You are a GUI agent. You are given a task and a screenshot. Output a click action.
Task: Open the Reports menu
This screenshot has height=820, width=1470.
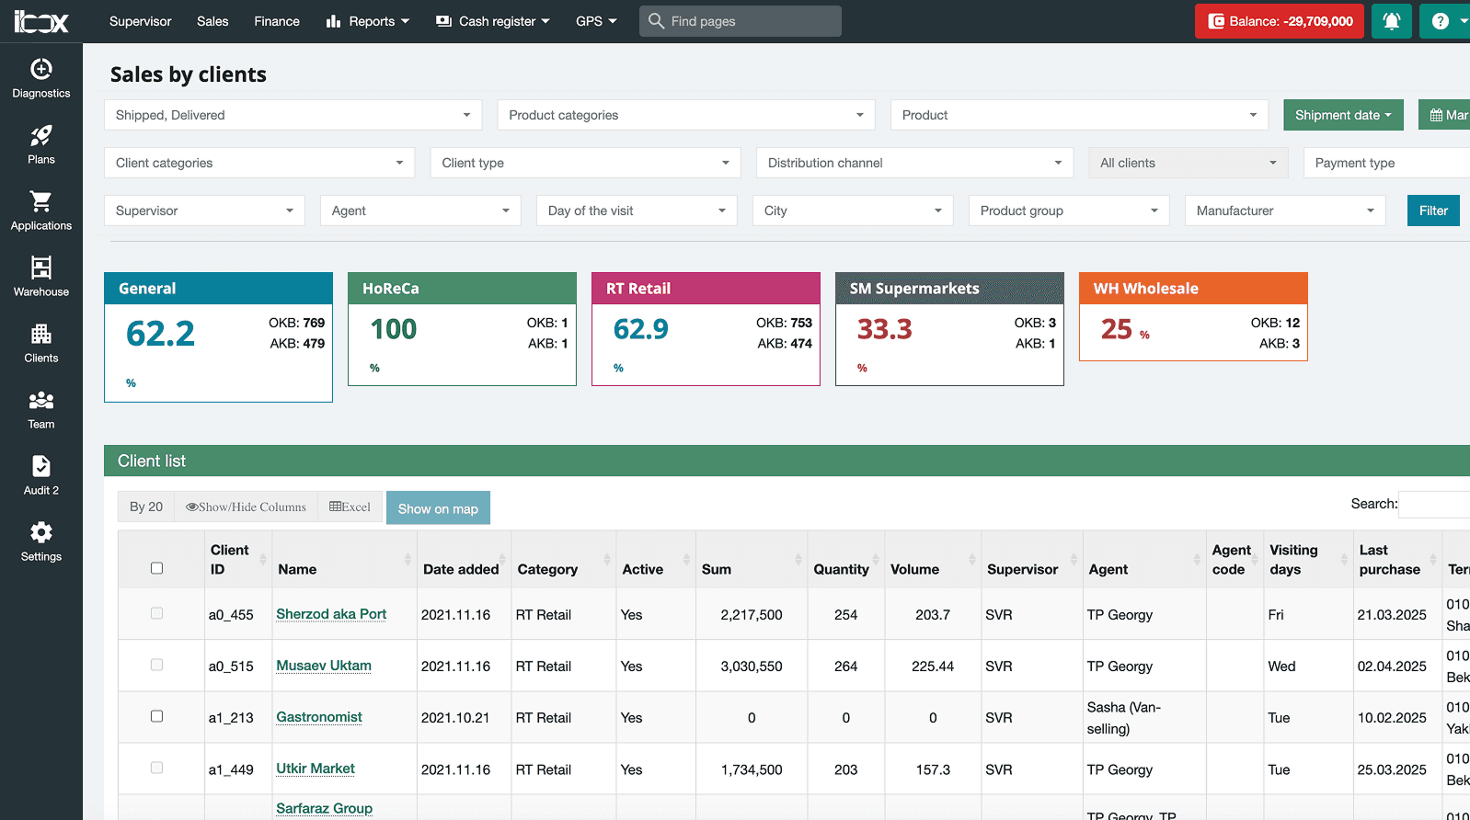click(x=368, y=21)
